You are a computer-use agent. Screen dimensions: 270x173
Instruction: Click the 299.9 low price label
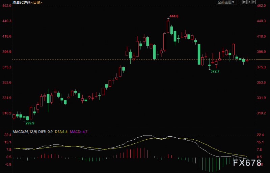(30, 123)
